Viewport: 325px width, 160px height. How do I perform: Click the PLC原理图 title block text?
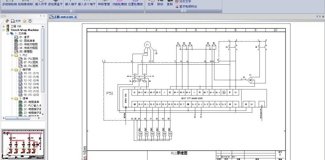point(179,153)
